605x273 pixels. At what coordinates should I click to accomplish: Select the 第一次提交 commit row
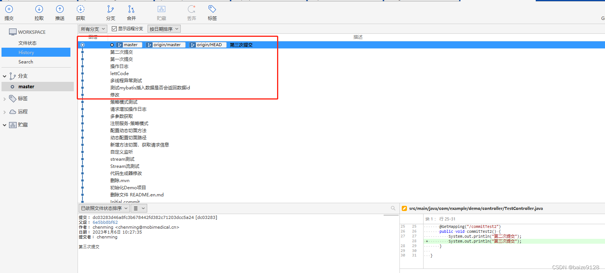[x=341, y=59]
